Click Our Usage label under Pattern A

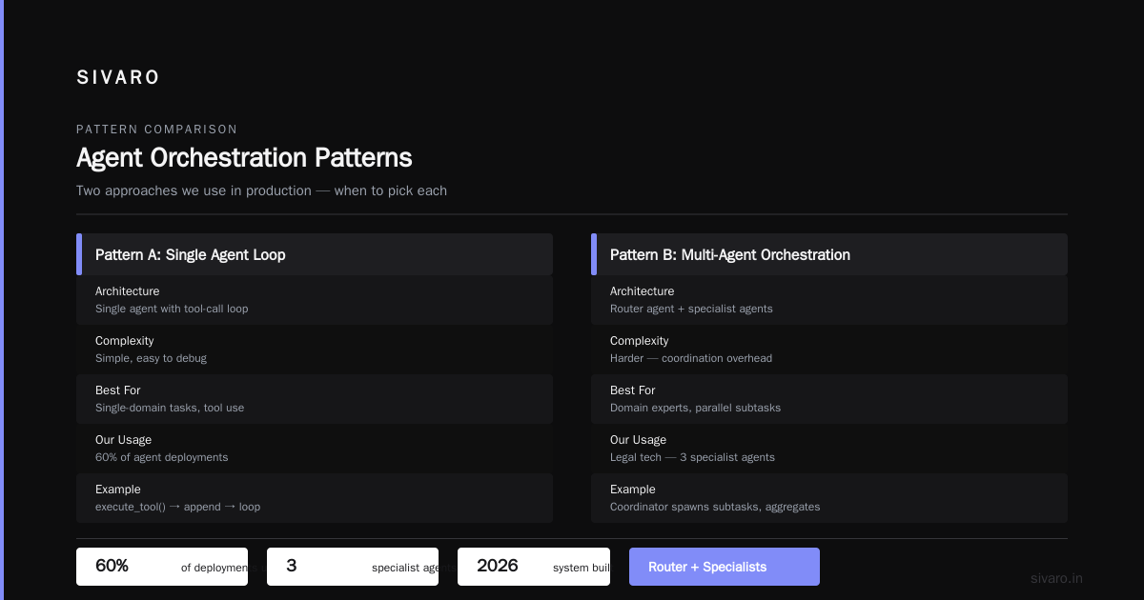tap(124, 440)
